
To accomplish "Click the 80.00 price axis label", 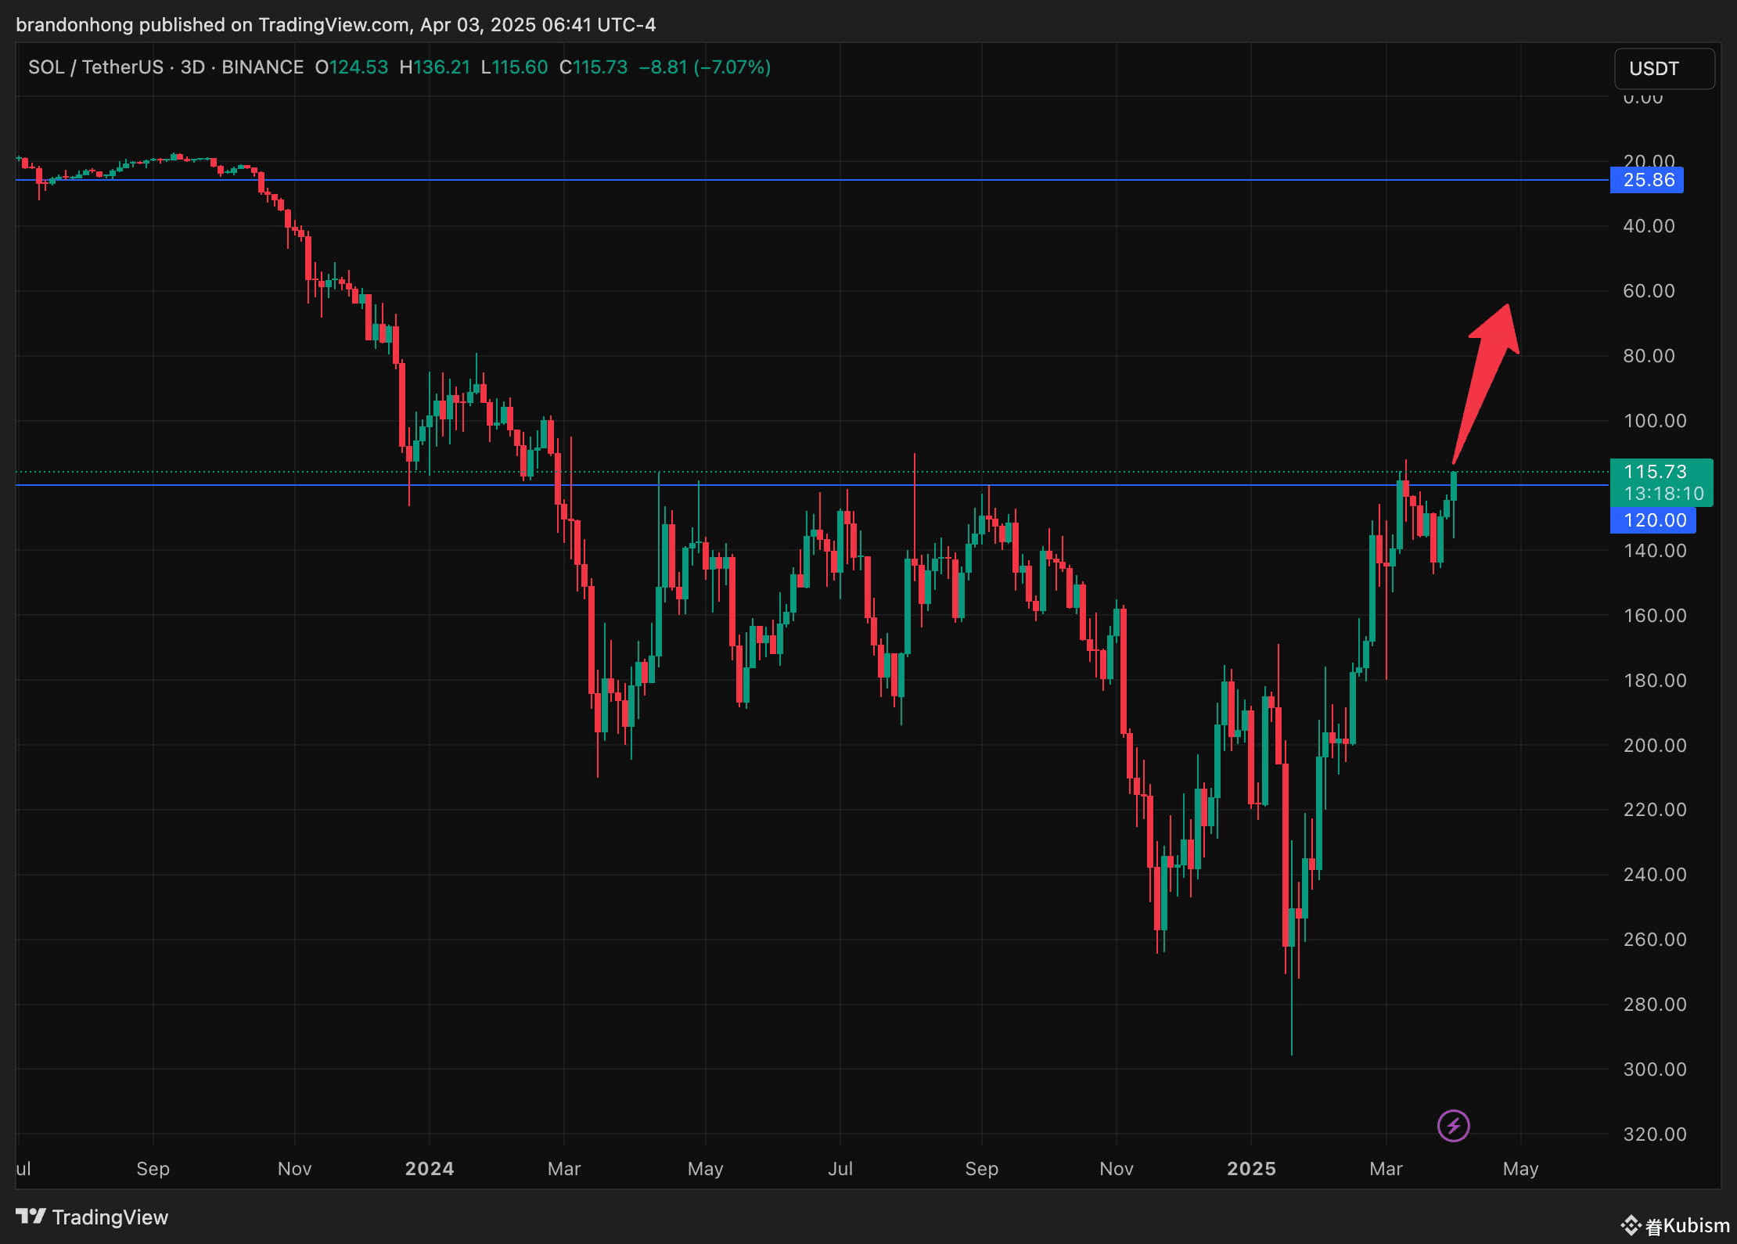I will (1649, 356).
